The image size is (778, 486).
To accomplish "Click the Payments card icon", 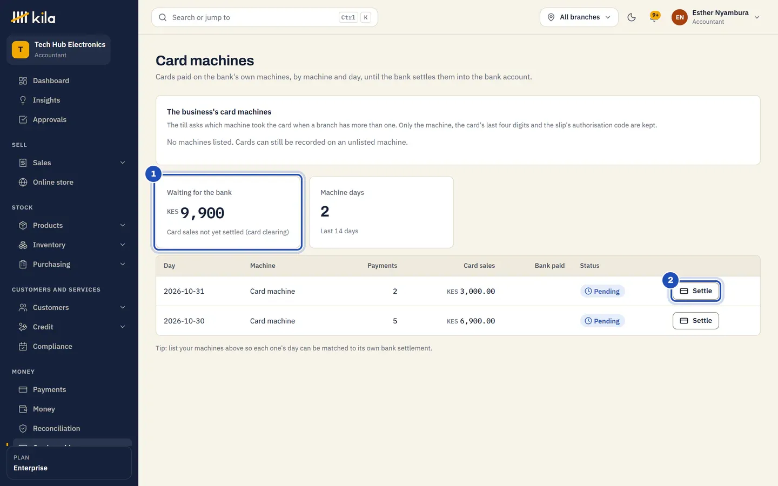I will coord(23,389).
